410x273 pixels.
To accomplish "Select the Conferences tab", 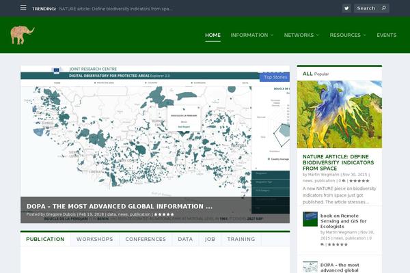I will click(x=145, y=240).
